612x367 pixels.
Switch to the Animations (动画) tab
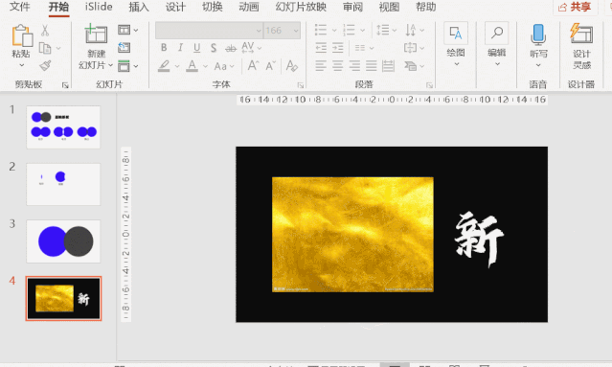click(x=249, y=7)
